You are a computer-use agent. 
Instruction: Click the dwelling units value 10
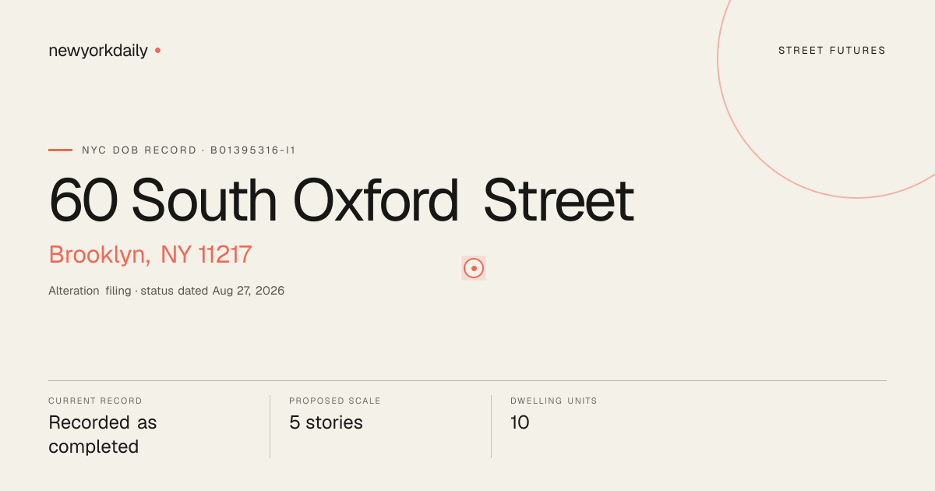click(520, 422)
